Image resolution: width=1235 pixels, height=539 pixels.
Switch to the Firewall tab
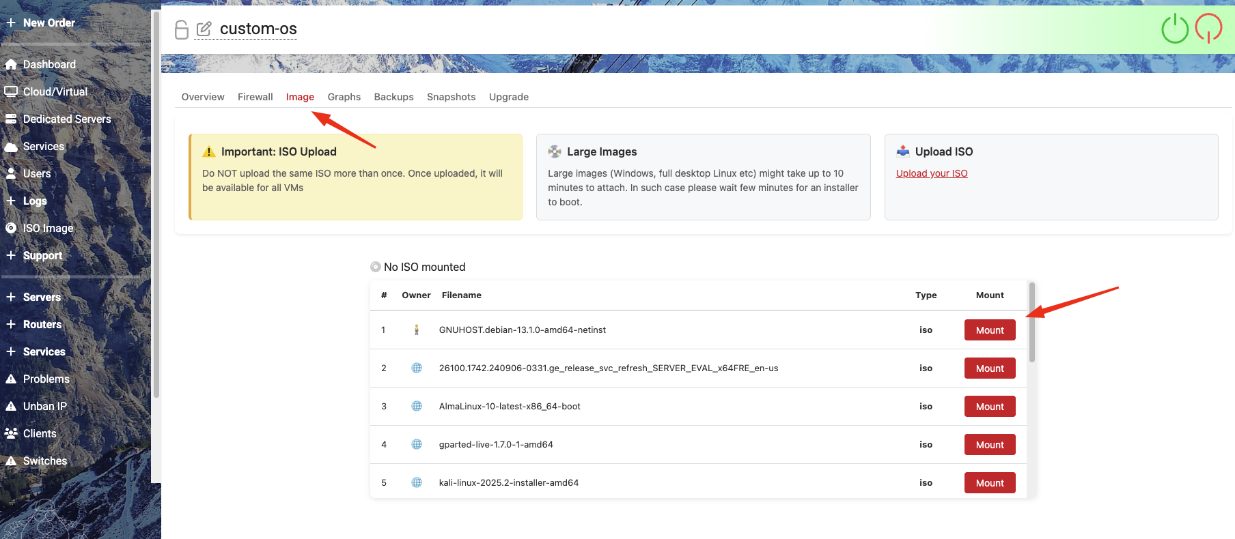click(x=255, y=97)
